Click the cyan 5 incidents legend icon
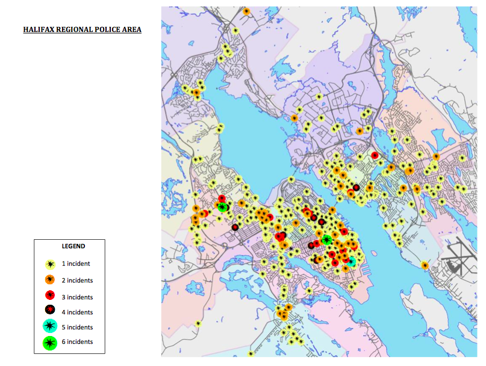Screen dimensions: 486x366 [51, 326]
